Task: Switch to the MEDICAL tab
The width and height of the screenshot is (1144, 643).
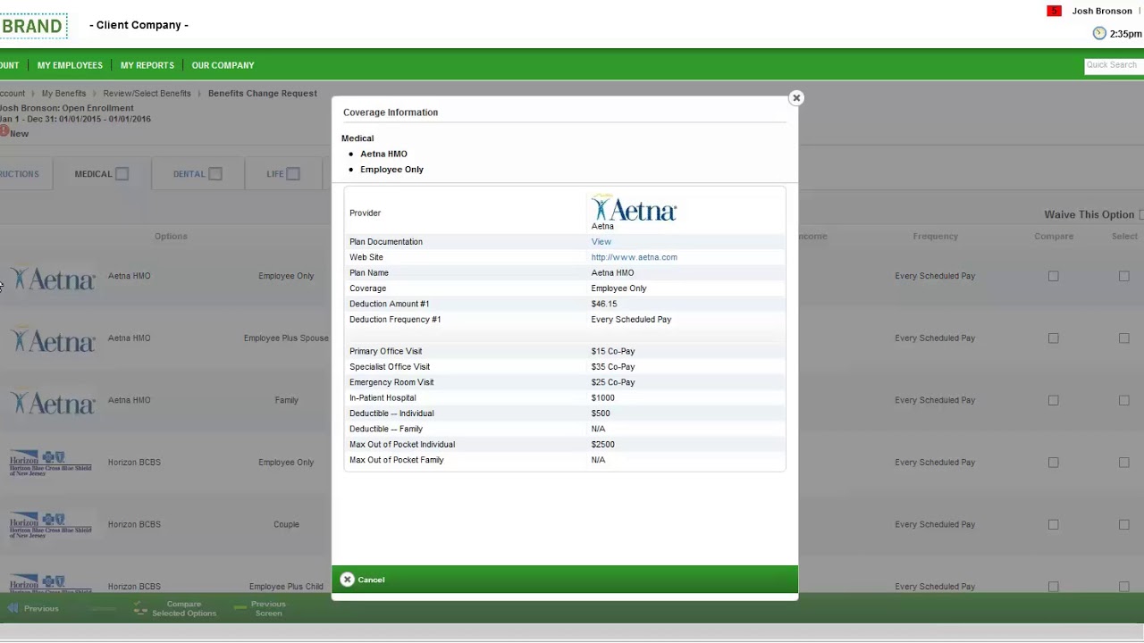Action: pyautogui.click(x=102, y=174)
